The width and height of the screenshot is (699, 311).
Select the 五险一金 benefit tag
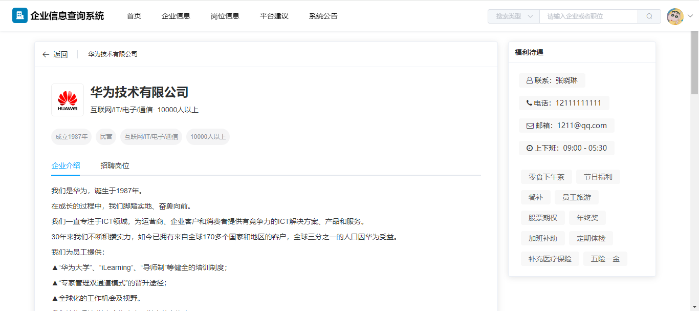pyautogui.click(x=605, y=259)
